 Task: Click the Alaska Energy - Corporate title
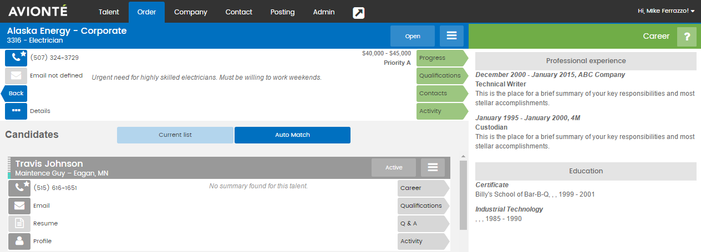(67, 31)
